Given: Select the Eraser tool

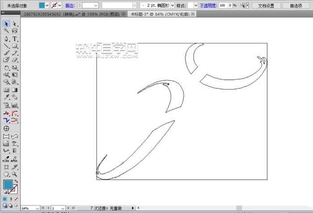Looking at the screenshot, I should [15, 60].
